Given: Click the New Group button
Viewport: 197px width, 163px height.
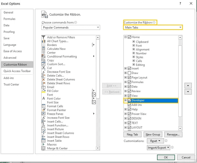Looking at the screenshot, I should click(153, 135).
